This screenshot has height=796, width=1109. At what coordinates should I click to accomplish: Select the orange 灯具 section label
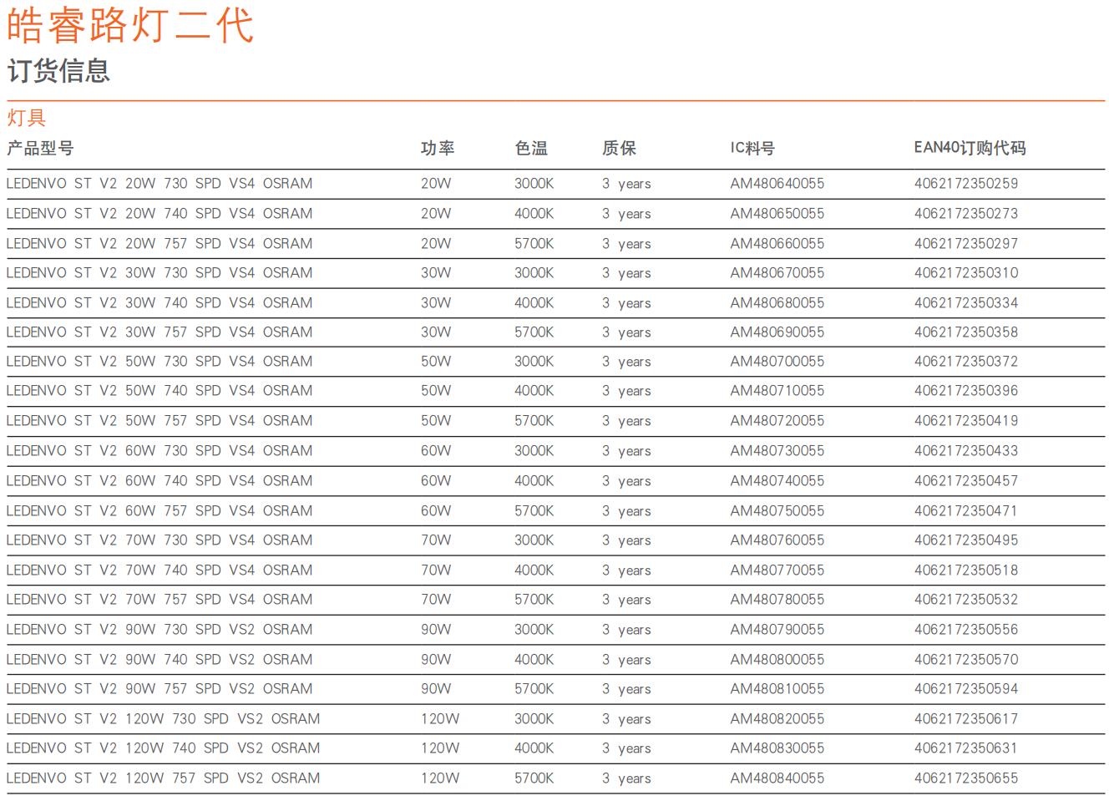[27, 118]
